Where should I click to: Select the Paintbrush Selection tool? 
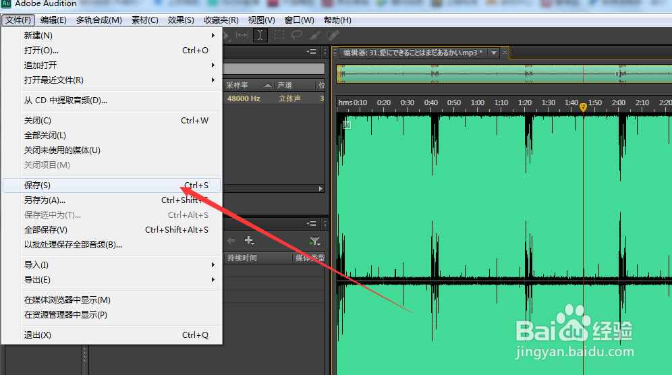click(315, 35)
